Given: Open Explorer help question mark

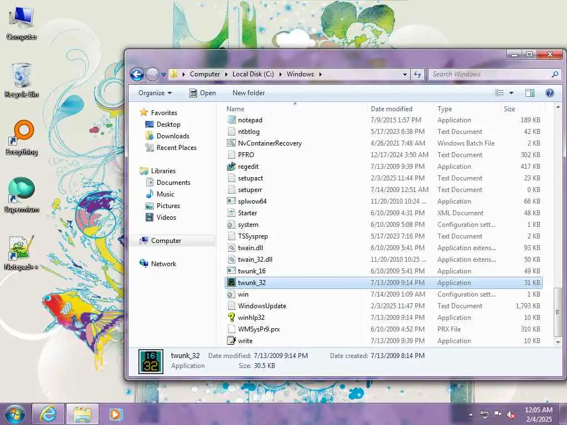Looking at the screenshot, I should (550, 93).
